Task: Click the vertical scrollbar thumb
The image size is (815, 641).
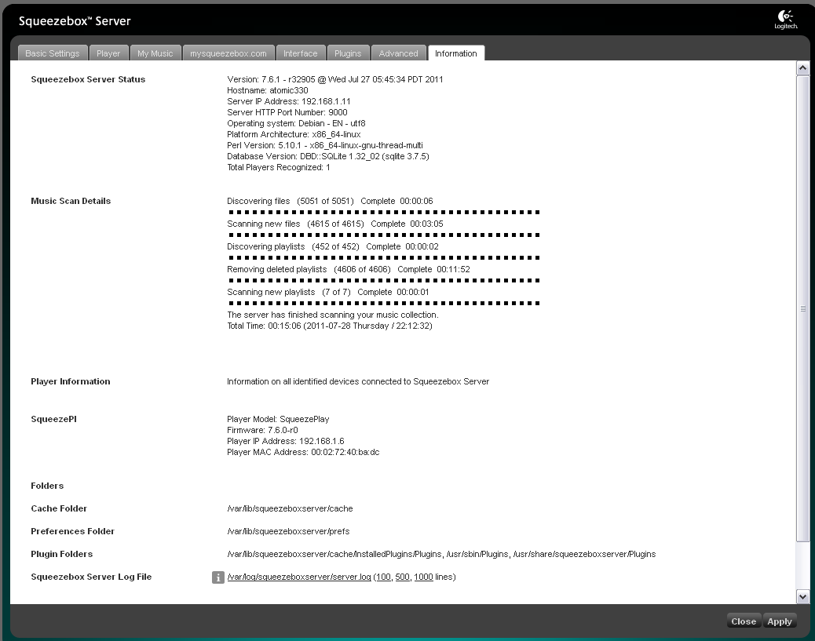Action: pos(802,309)
